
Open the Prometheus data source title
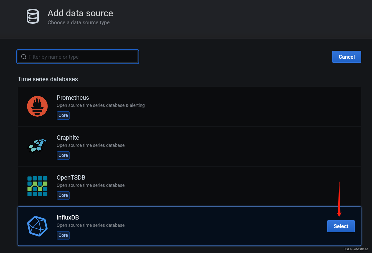73,98
